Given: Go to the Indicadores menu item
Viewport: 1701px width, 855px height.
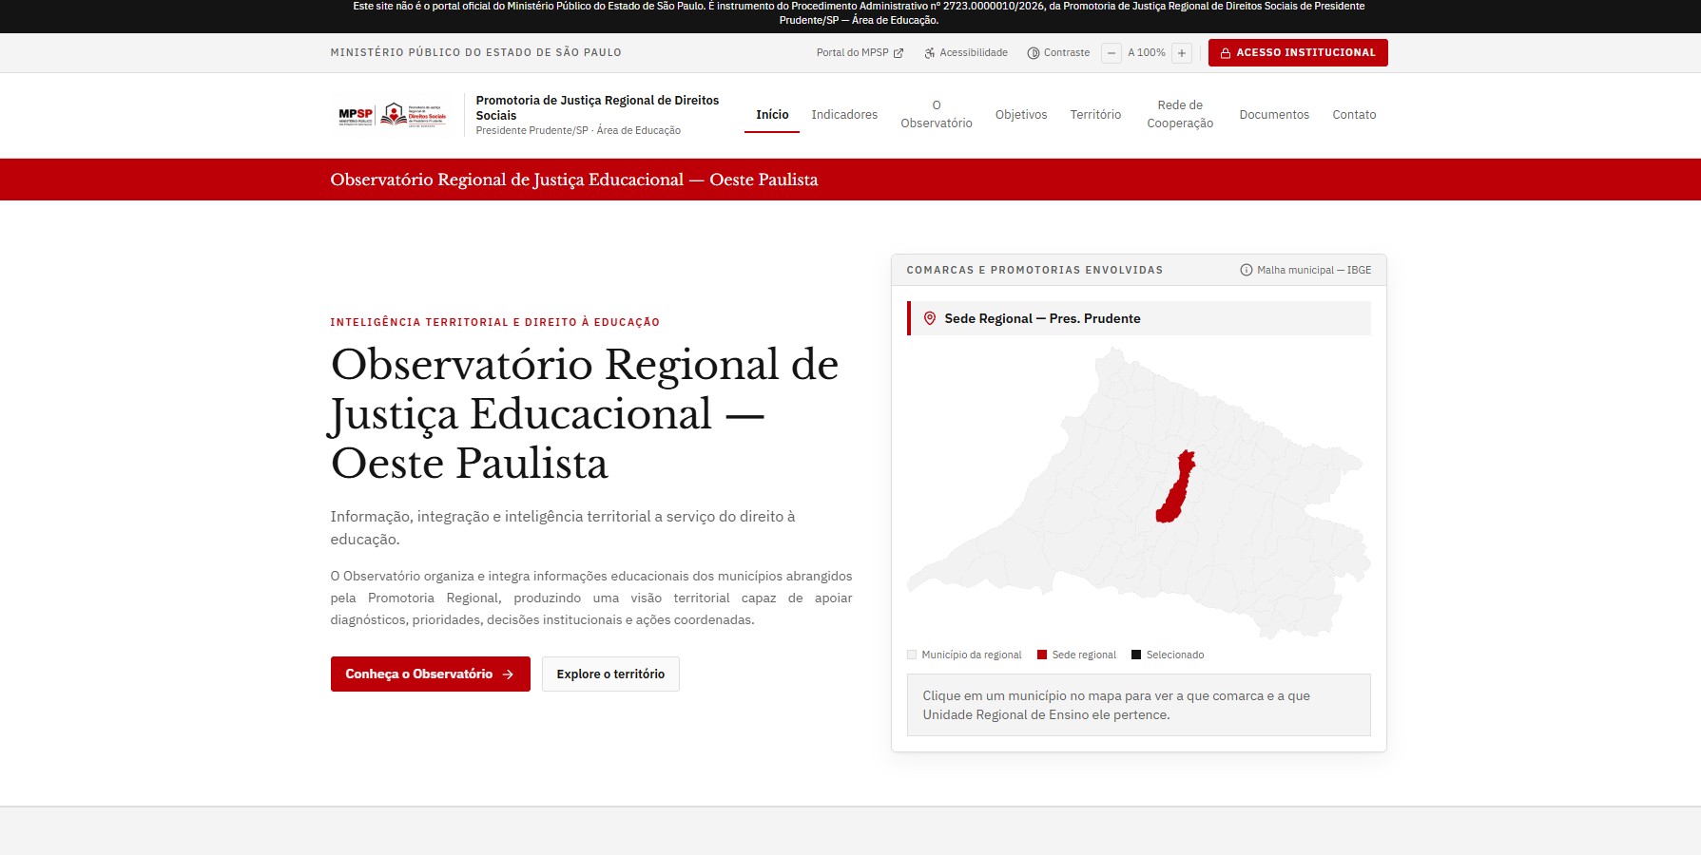Looking at the screenshot, I should (x=844, y=115).
